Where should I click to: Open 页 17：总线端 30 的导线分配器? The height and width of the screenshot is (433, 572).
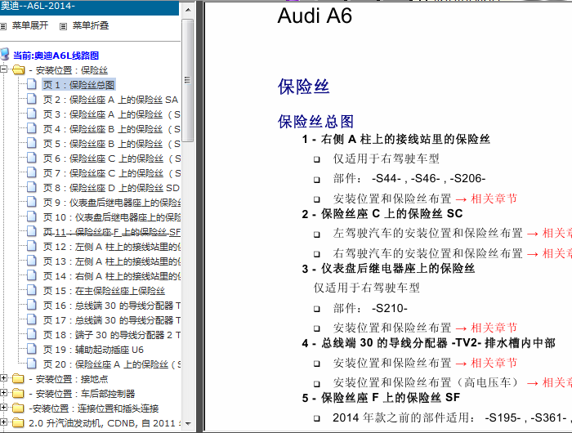[x=111, y=320]
